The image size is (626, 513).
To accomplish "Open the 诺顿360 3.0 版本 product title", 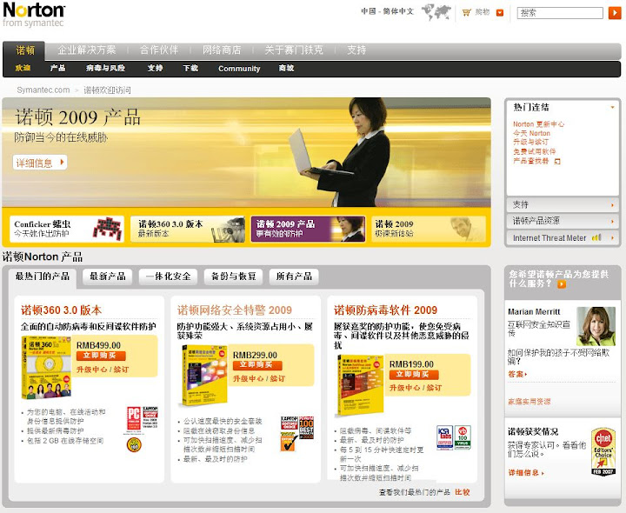I will 61,310.
